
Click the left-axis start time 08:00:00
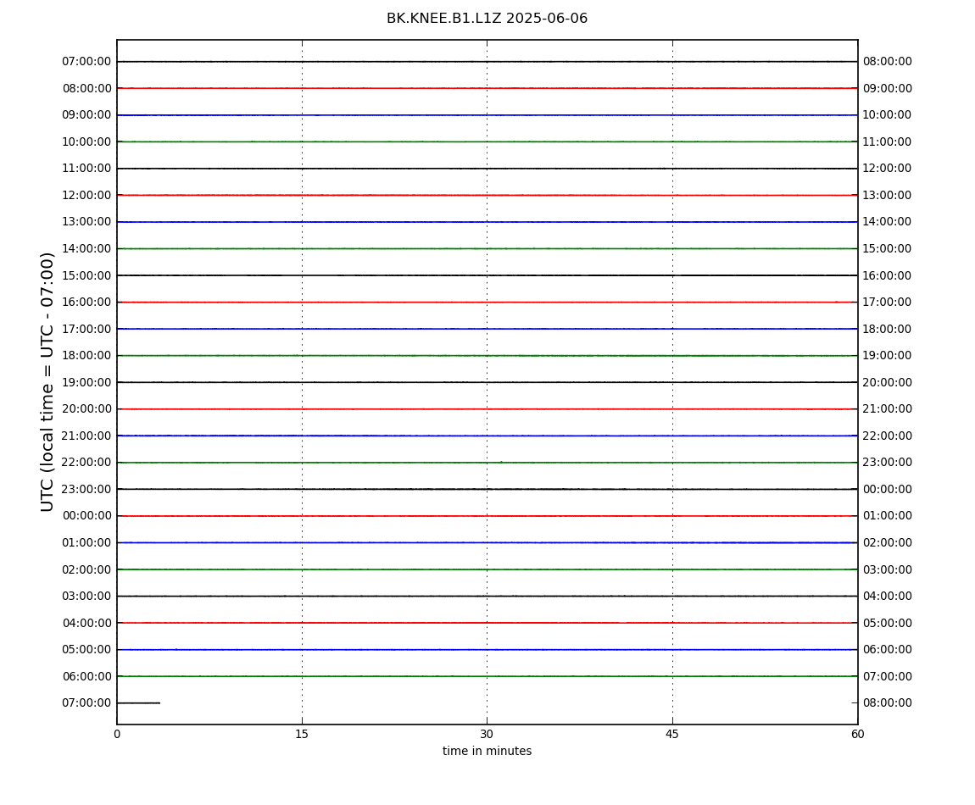[87, 88]
